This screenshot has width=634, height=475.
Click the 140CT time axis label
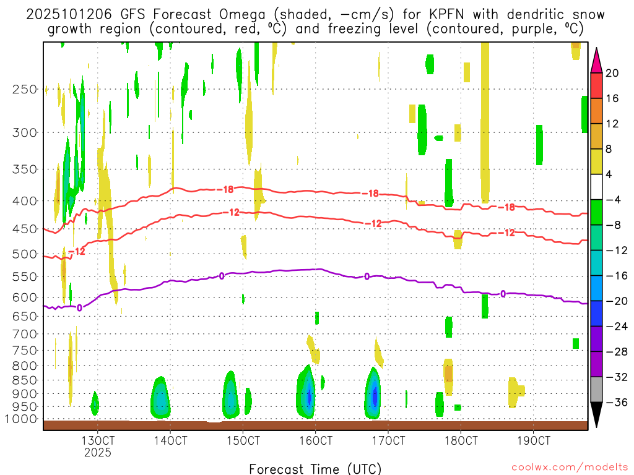(170, 440)
